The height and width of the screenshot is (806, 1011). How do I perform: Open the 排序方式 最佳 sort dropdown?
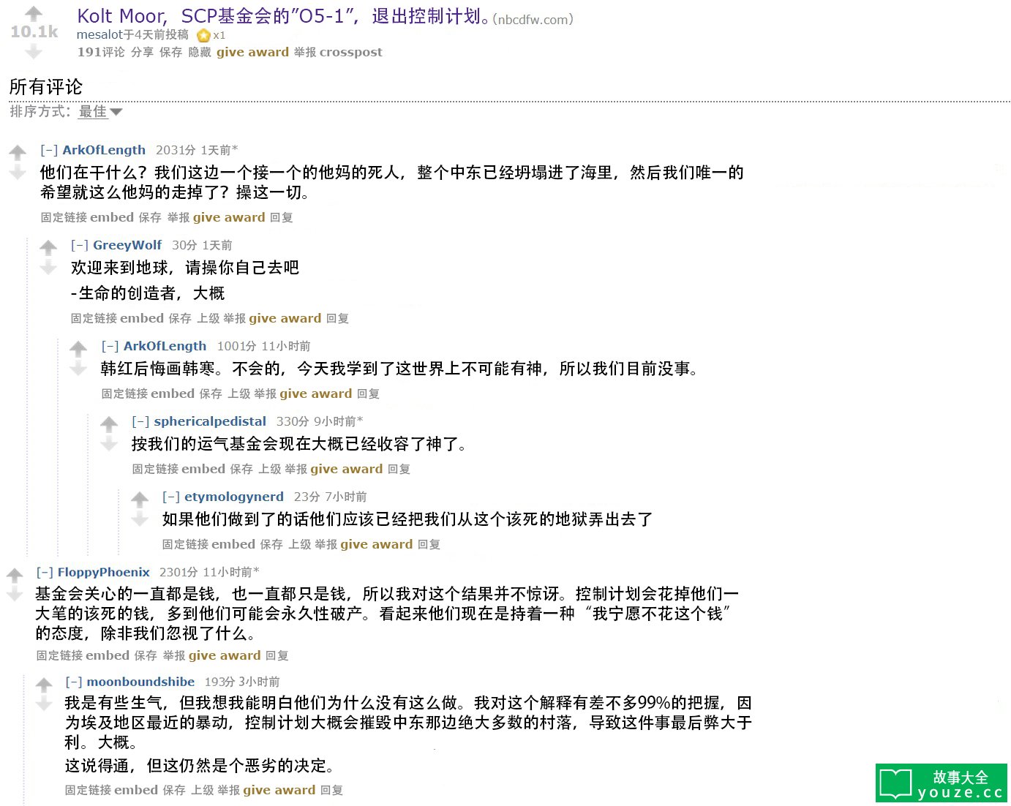click(100, 112)
